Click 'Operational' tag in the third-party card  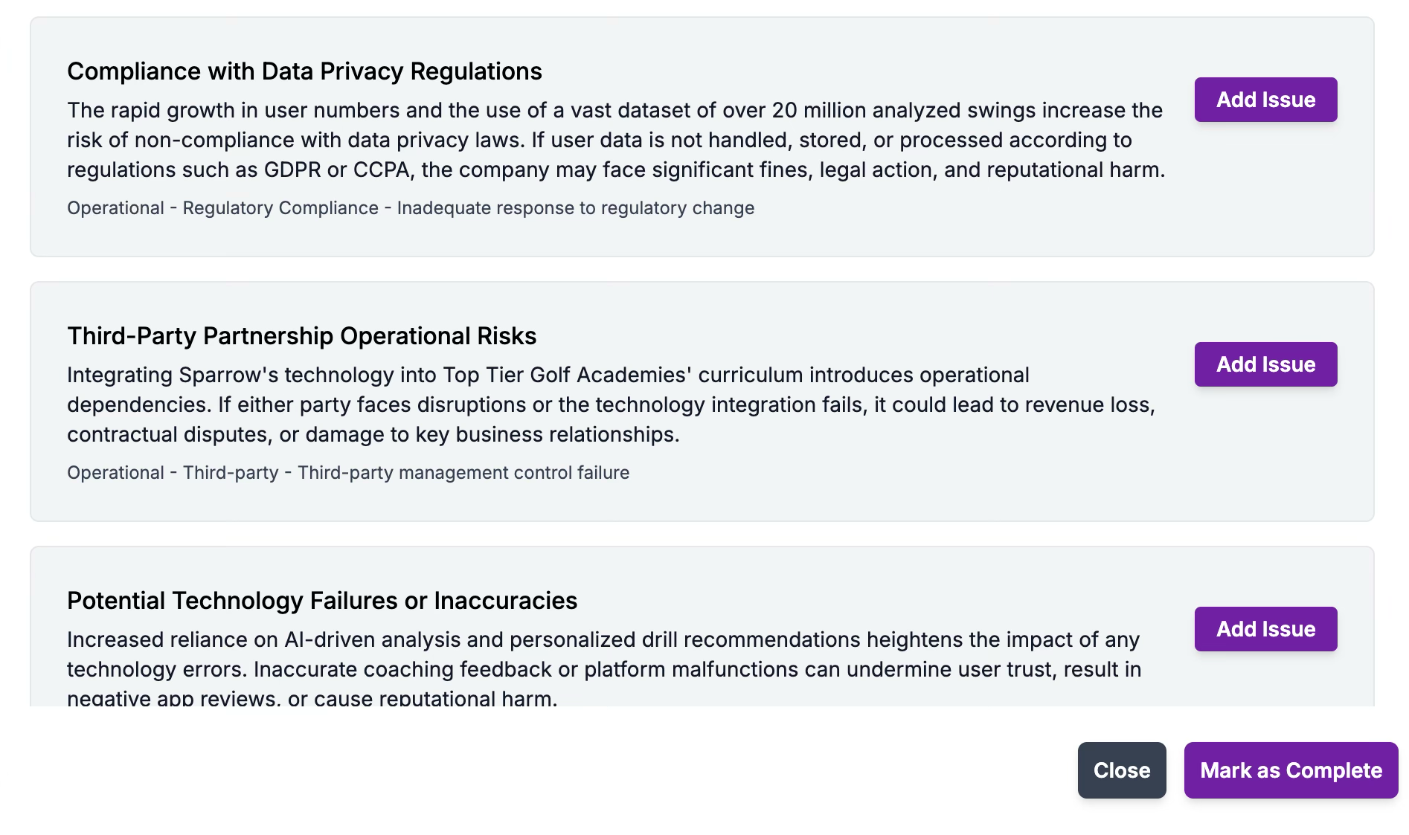[x=115, y=473]
